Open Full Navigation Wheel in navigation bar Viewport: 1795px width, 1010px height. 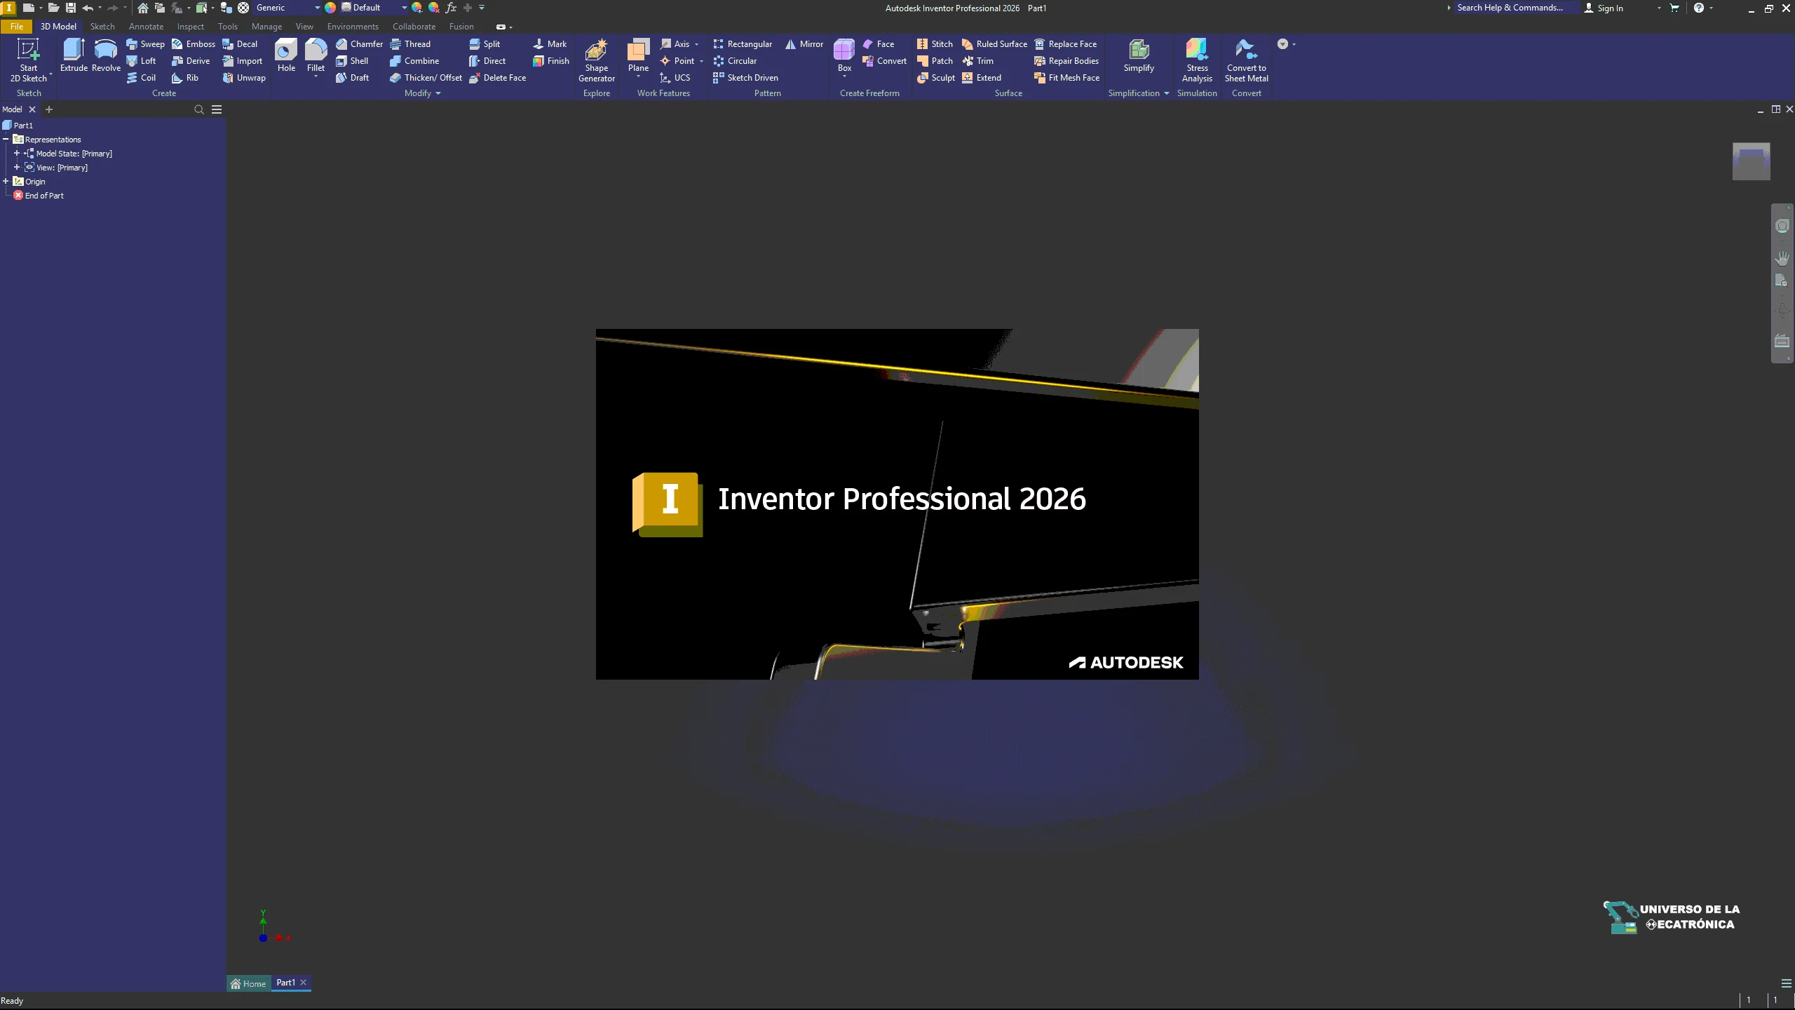tap(1782, 226)
